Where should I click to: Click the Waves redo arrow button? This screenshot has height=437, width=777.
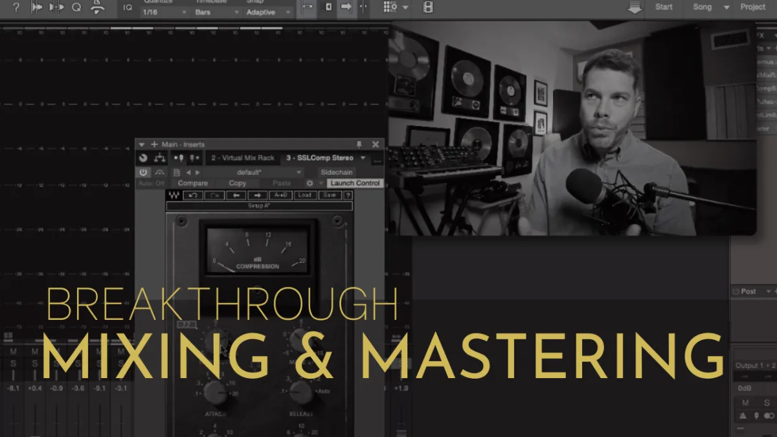pos(214,196)
